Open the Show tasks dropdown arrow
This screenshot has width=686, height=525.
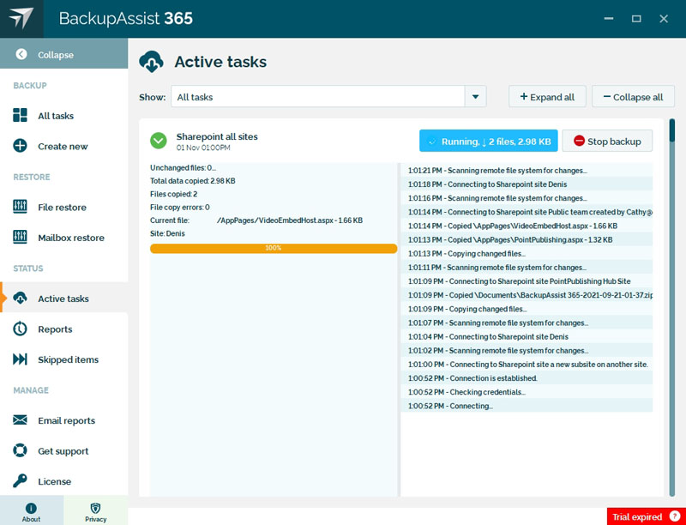pyautogui.click(x=476, y=97)
